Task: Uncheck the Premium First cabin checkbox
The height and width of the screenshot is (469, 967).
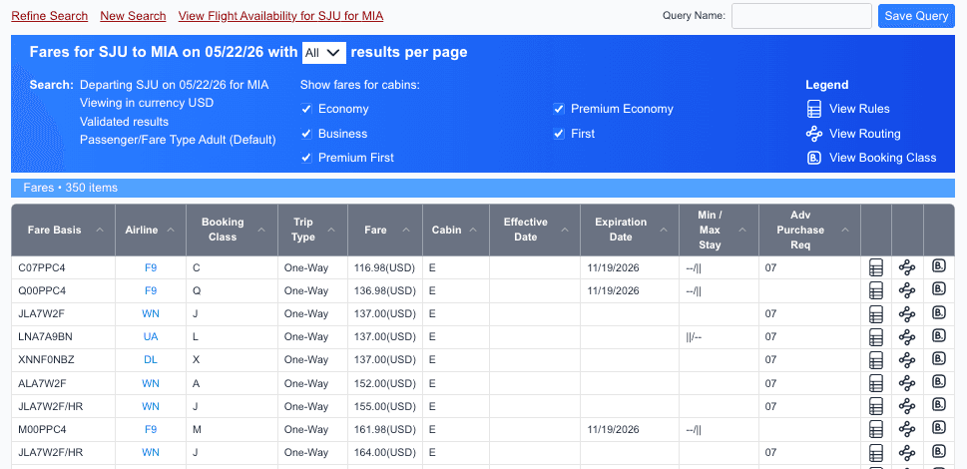Action: click(x=306, y=158)
